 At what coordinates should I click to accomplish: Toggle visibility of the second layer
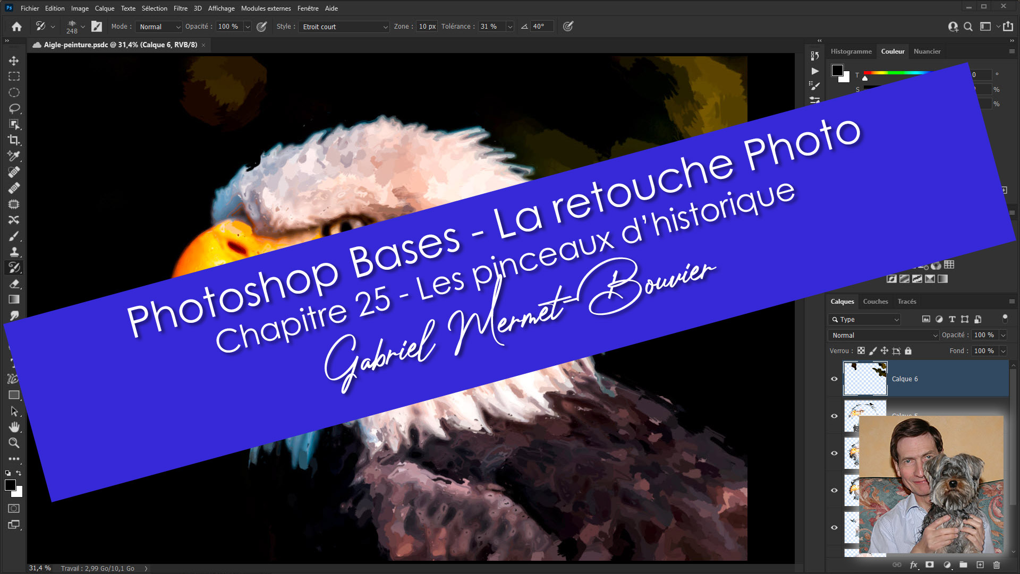834,416
